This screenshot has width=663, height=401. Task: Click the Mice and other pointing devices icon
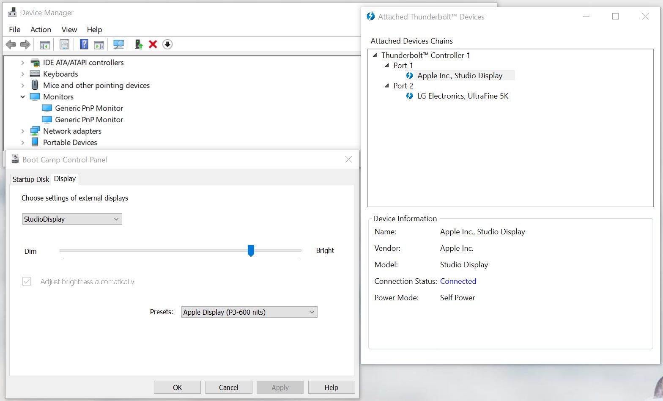(x=35, y=85)
